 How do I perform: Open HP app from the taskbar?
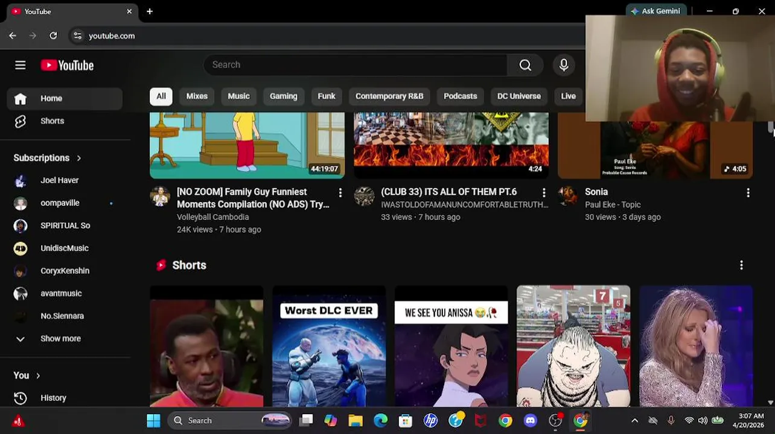tap(430, 421)
